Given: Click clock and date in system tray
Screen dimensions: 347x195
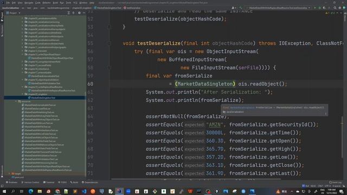Looking at the screenshot, I should [331, 191].
